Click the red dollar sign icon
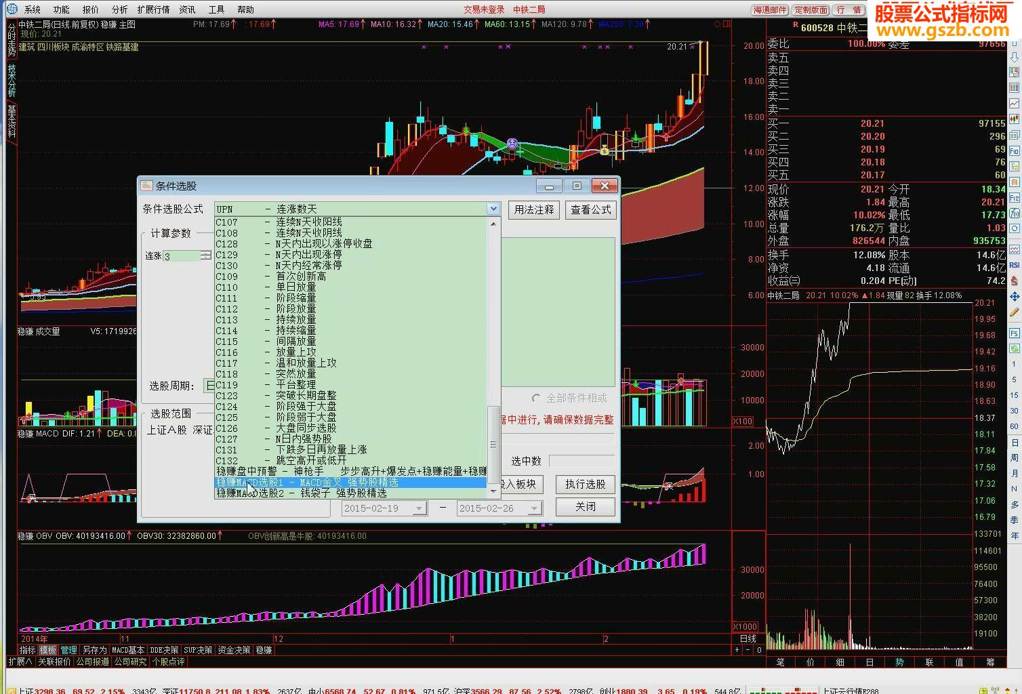Viewport: 1022px width, 694px height. coord(1015,281)
